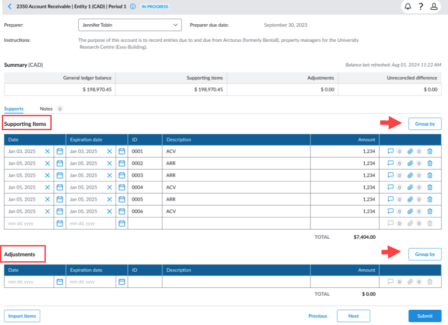Click the help question mark icon
The width and height of the screenshot is (448, 325).
click(421, 7)
